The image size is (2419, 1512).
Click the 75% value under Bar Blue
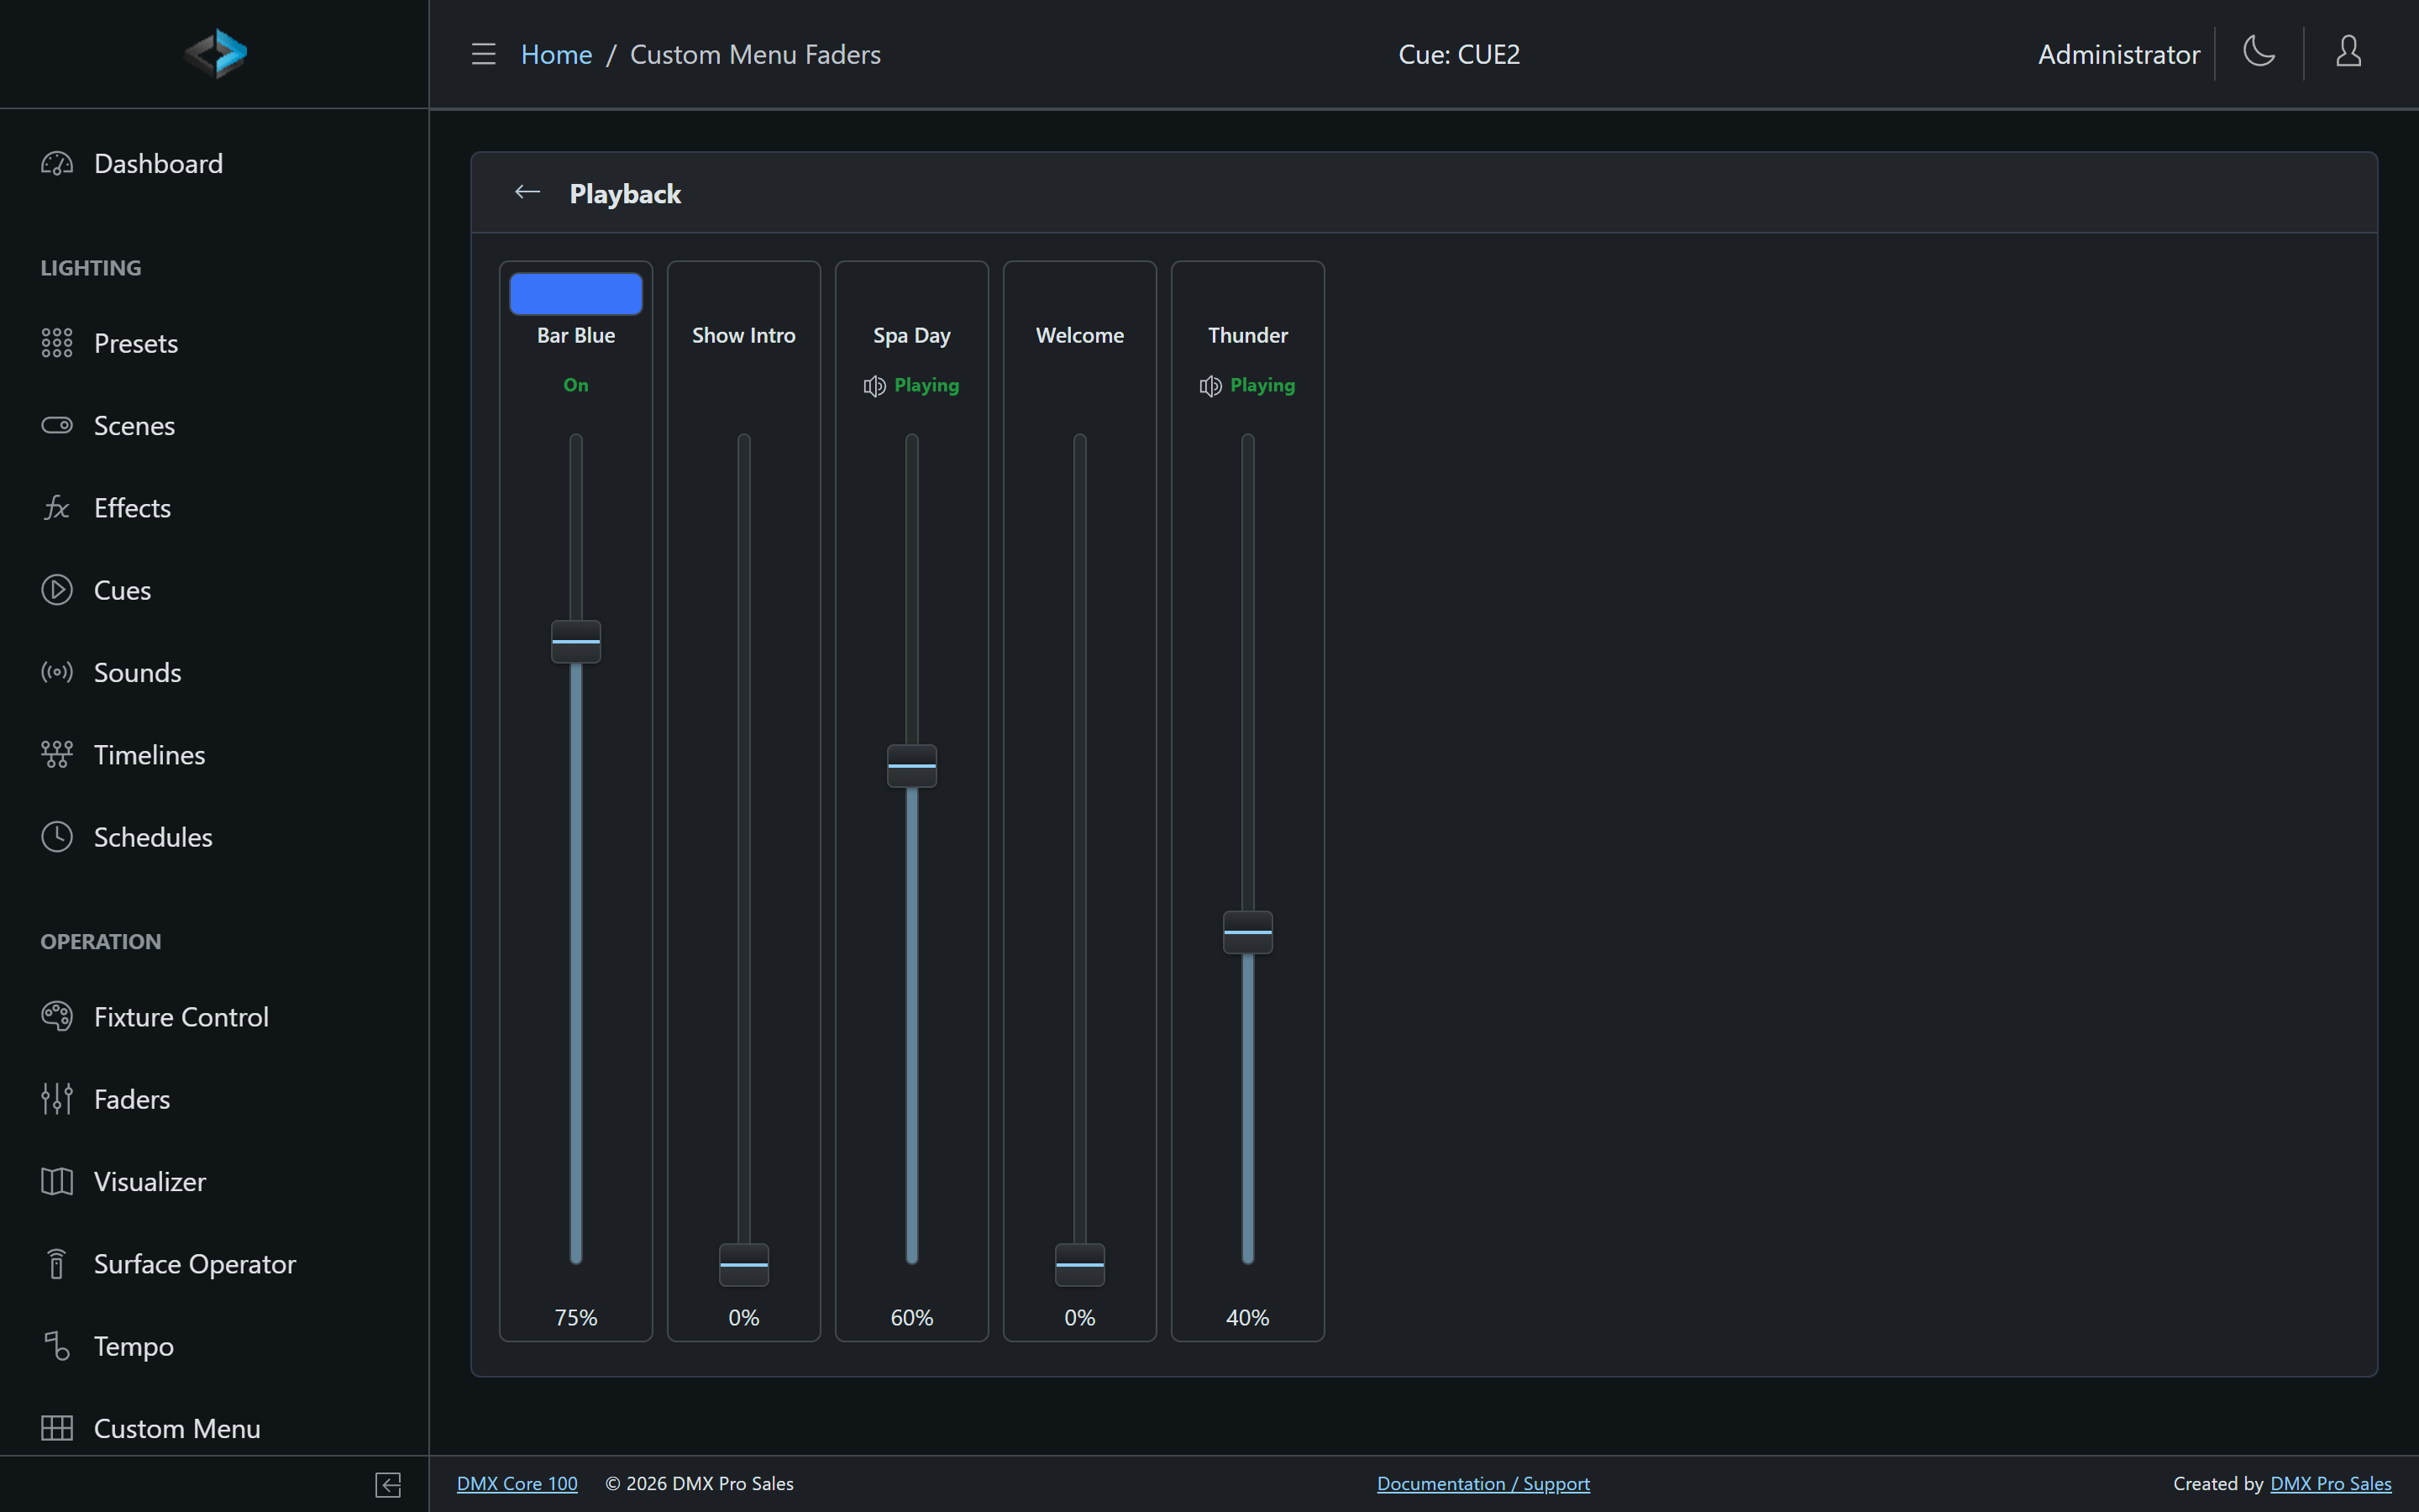[x=575, y=1318]
